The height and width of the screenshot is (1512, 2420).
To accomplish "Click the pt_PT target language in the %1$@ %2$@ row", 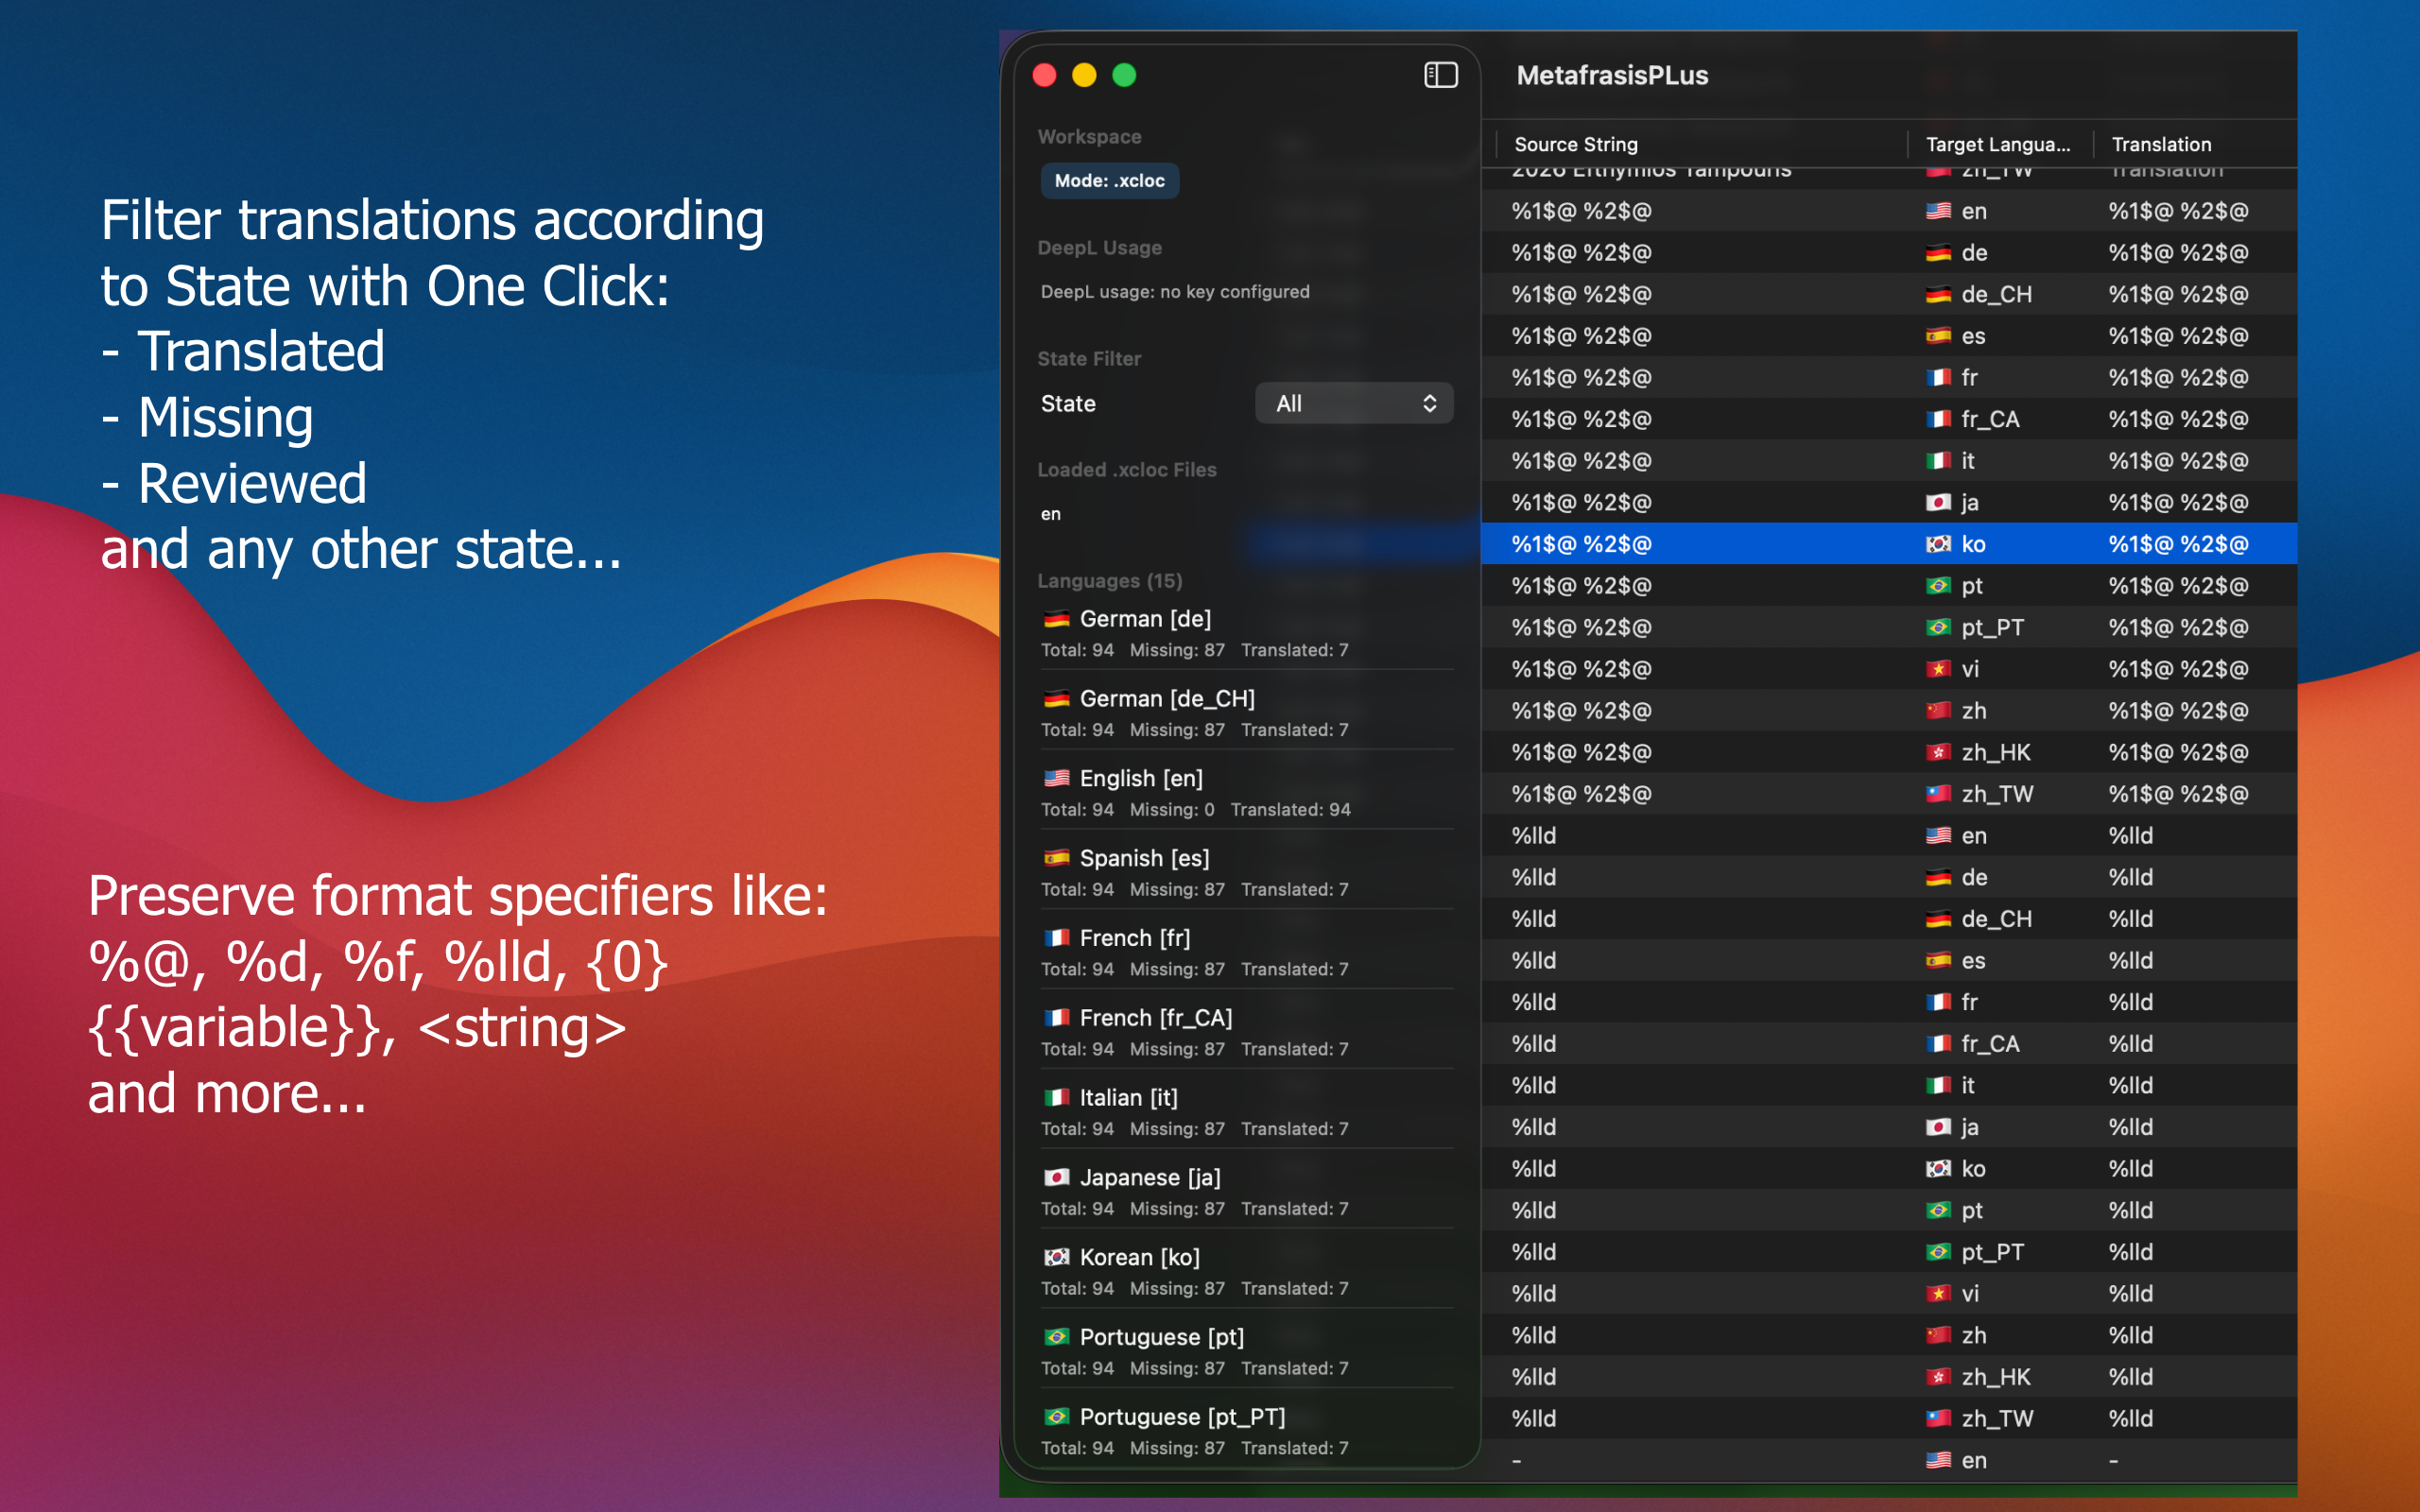I will tap(1992, 628).
